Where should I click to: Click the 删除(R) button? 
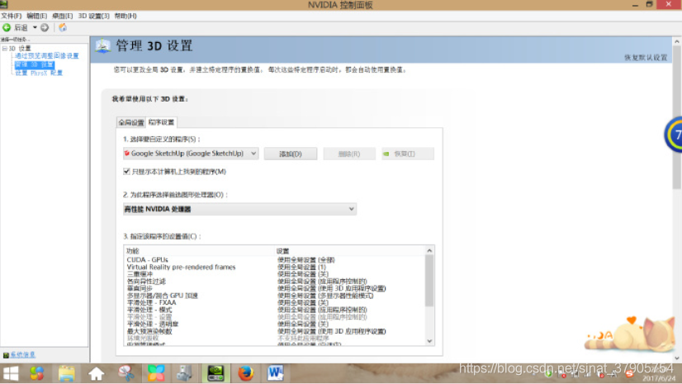(348, 154)
